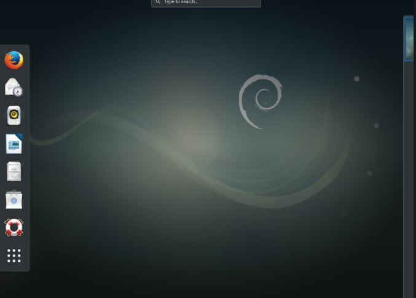
Task: Focus the "Type to search..." field
Action: (209, 2)
